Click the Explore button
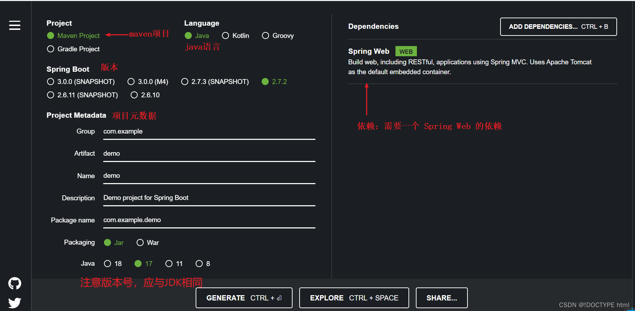This screenshot has height=311, width=635. [x=354, y=298]
